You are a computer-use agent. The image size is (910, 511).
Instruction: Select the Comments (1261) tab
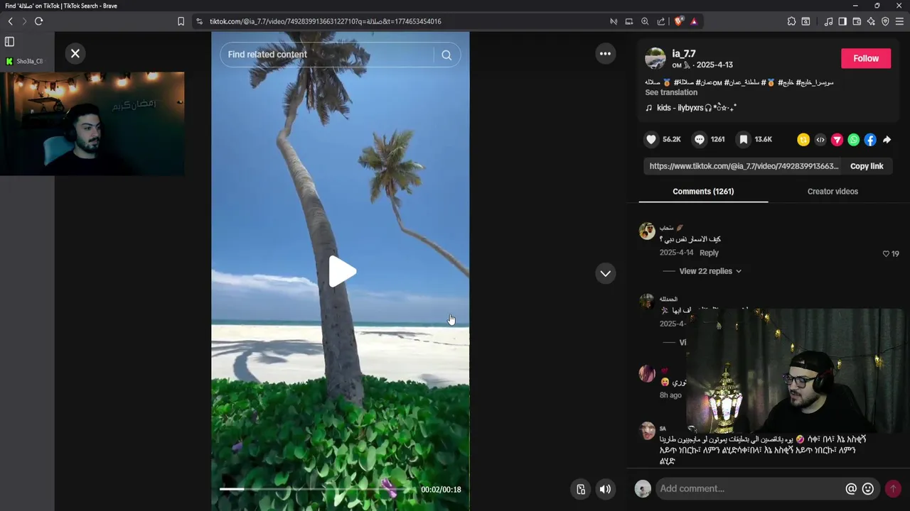coord(703,192)
